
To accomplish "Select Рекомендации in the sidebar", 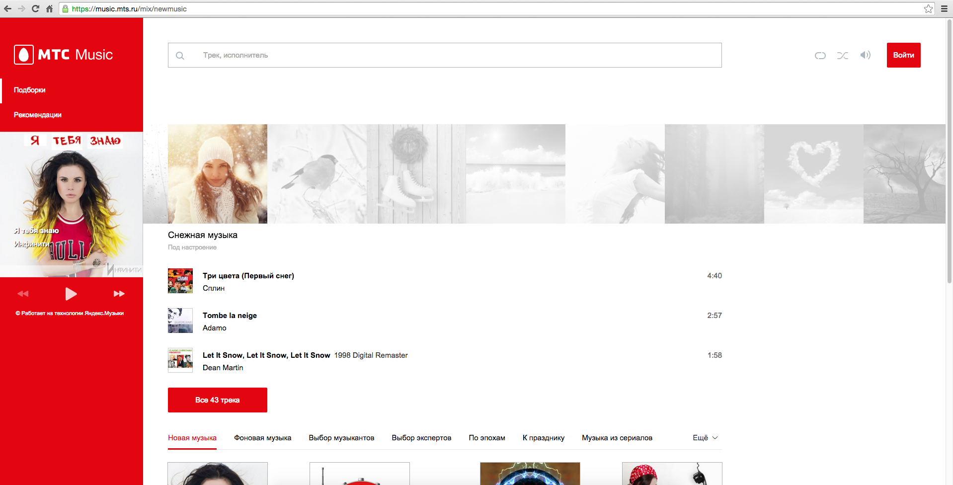I will tap(38, 115).
